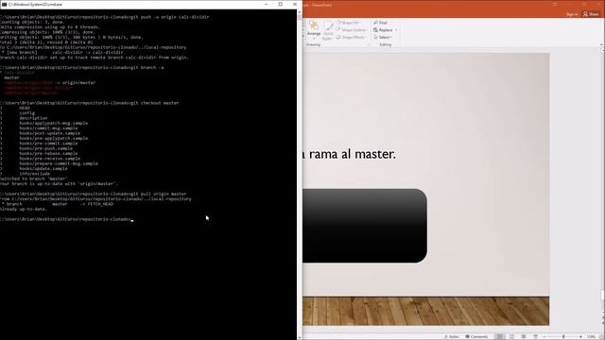
Task: Click the 'hooks/update.sample' line in cmd
Action: click(43, 168)
